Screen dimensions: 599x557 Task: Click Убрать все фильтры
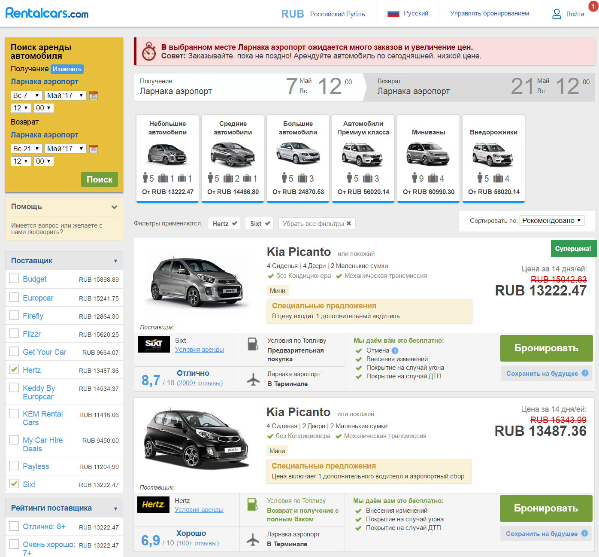coord(317,223)
